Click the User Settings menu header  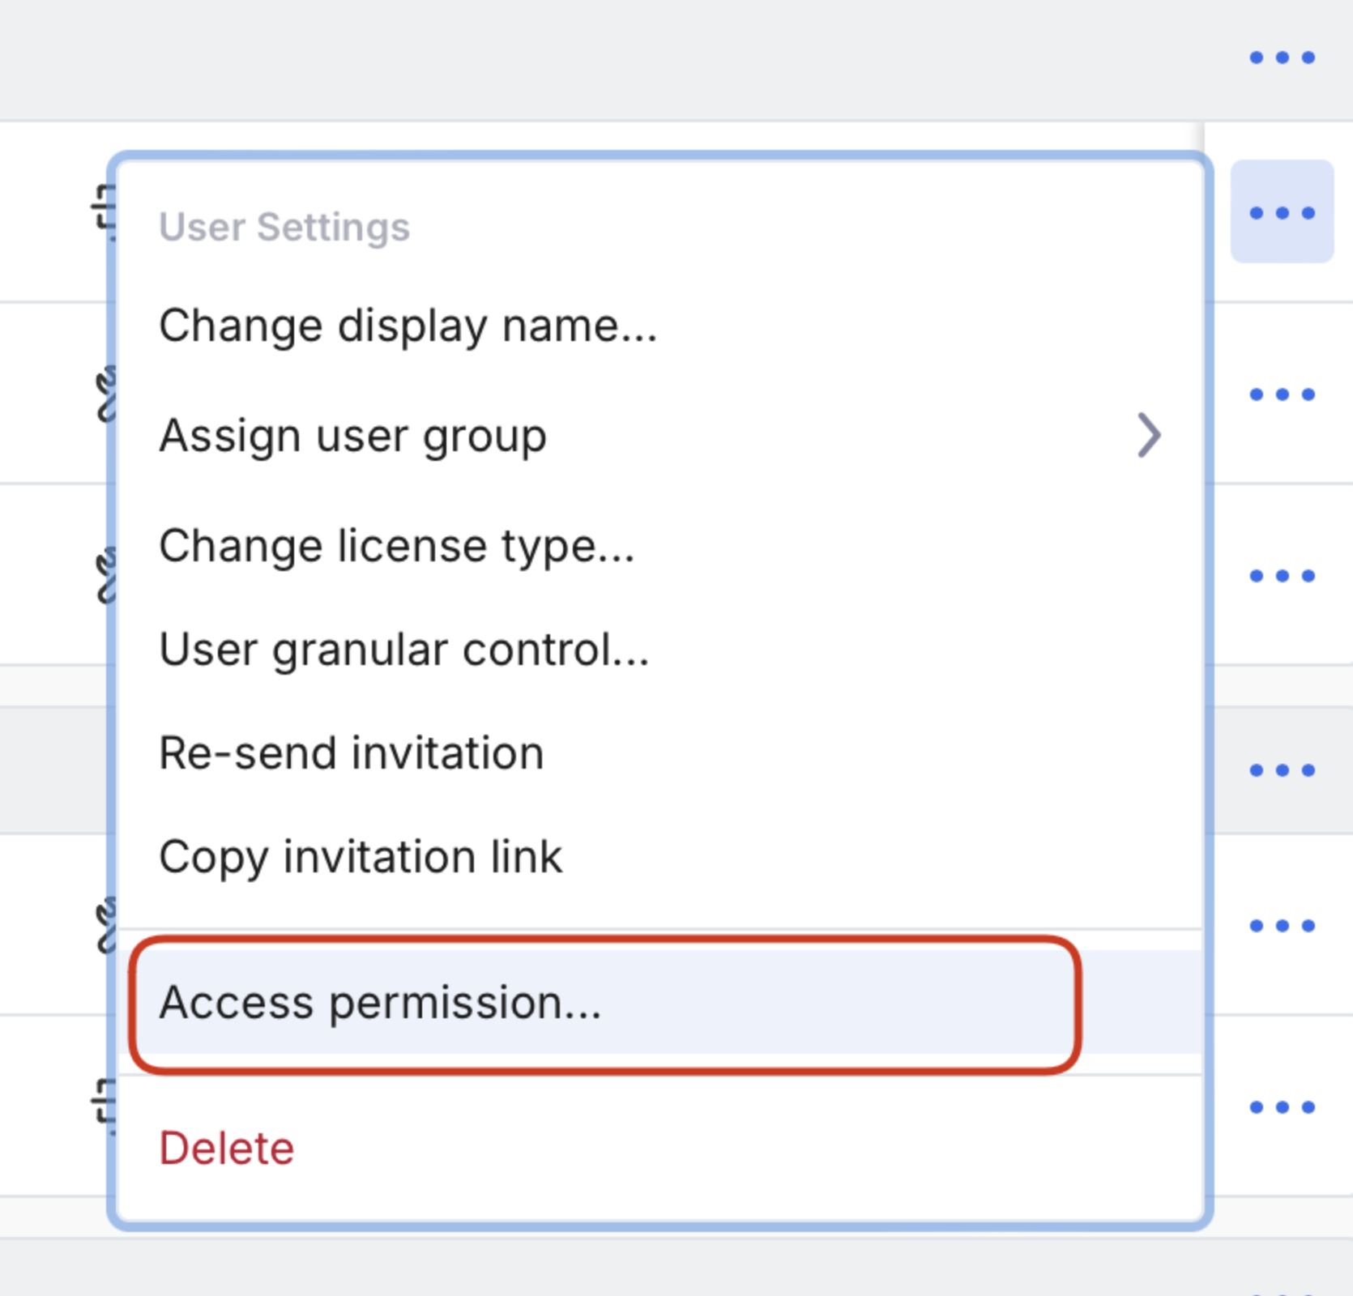pyautogui.click(x=284, y=227)
